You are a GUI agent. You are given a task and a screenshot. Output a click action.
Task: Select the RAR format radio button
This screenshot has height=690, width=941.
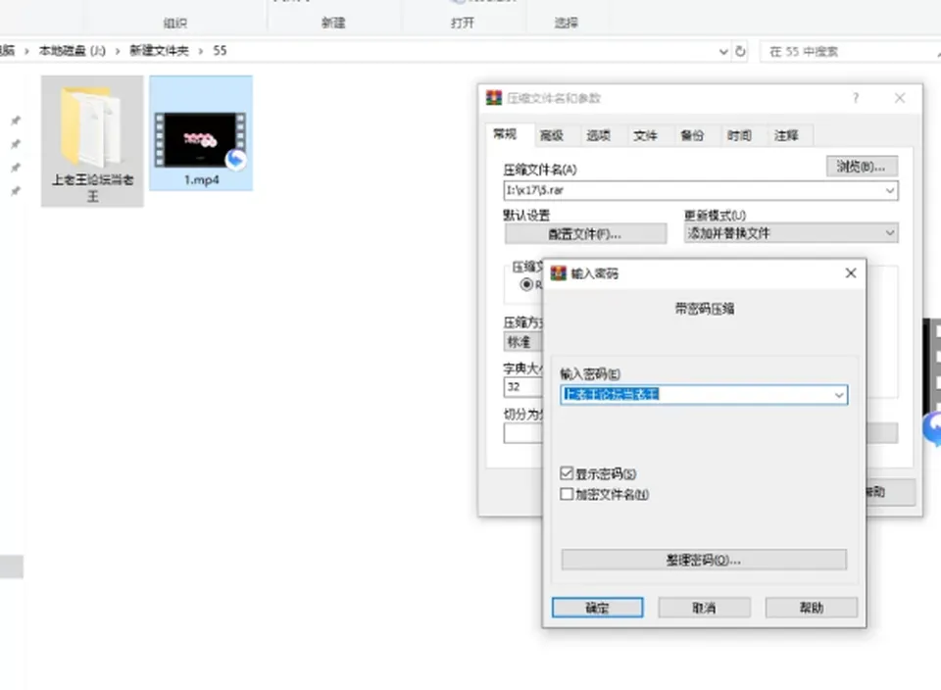tap(527, 284)
